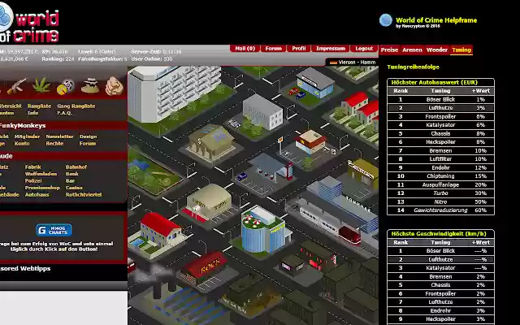The image size is (520, 325).
Task: Select the beige dome-roofed hall building
Action: (209, 201)
